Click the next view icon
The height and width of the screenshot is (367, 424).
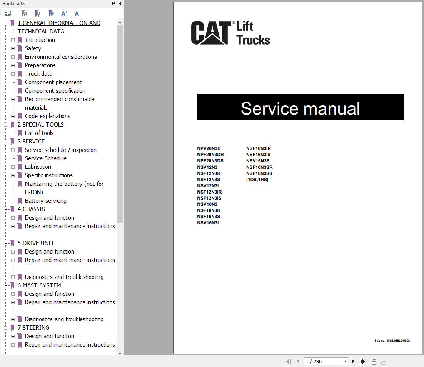pyautogui.click(x=382, y=362)
